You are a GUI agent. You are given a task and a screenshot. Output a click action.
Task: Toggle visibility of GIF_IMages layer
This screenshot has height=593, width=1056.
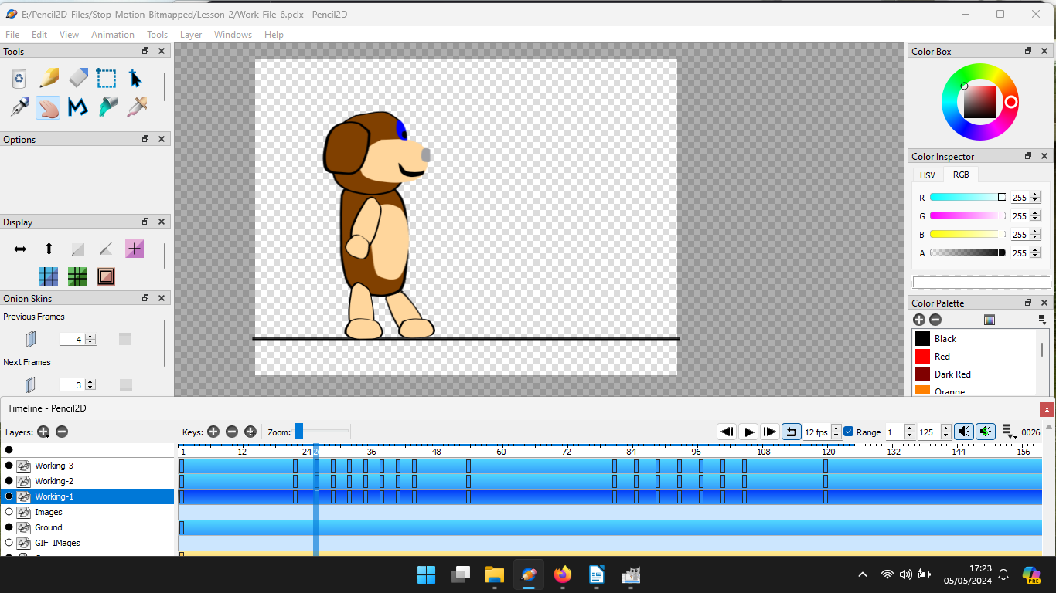coord(9,542)
